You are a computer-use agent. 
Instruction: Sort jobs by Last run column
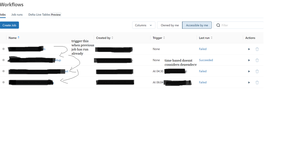coord(206,38)
